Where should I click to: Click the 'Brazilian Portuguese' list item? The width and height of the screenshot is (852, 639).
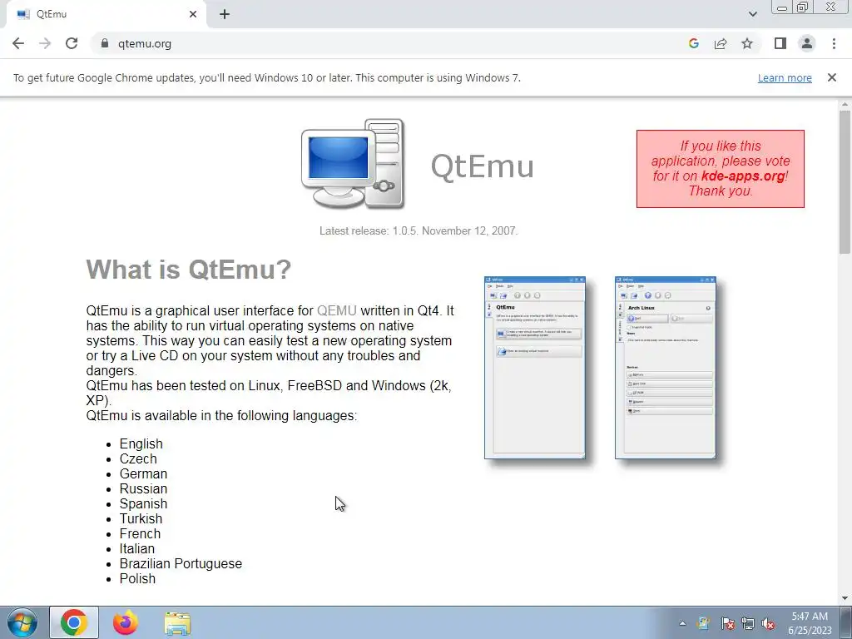pyautogui.click(x=181, y=563)
